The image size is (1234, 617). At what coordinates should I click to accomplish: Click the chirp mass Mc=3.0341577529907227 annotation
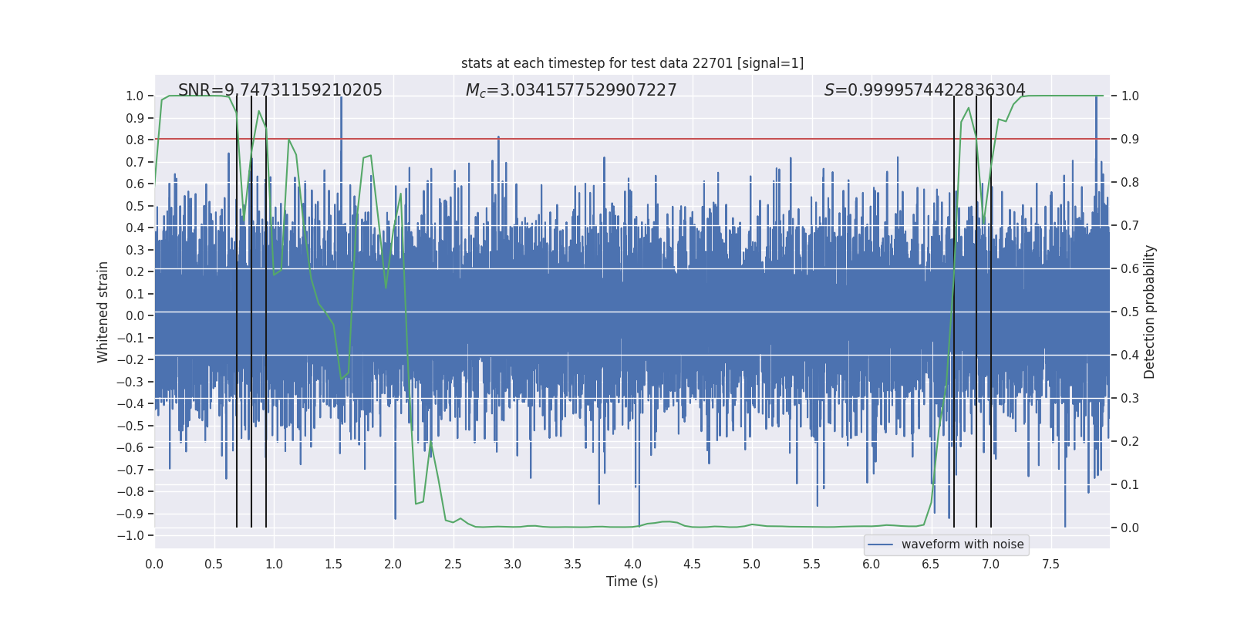tap(571, 90)
